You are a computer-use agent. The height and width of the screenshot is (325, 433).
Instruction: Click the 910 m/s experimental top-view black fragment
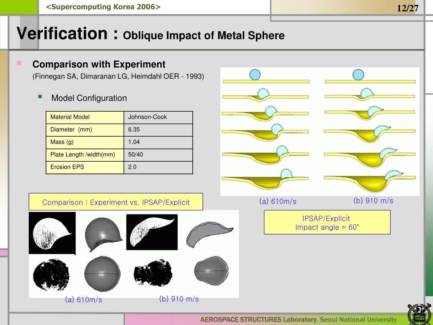click(x=153, y=273)
